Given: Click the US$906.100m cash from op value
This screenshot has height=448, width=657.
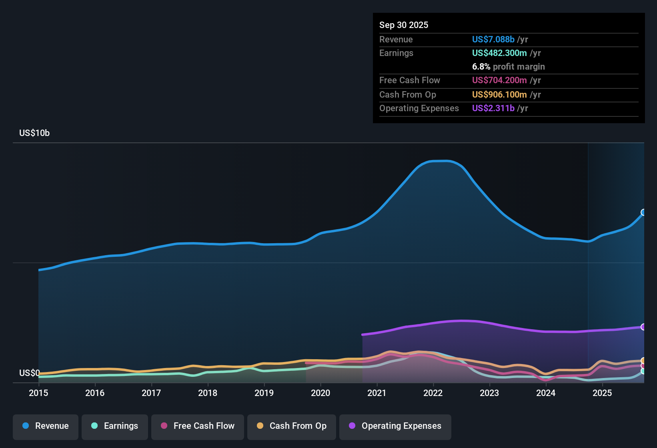Looking at the screenshot, I should [499, 95].
